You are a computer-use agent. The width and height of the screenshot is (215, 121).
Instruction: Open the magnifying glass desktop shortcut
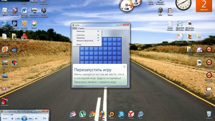pyautogui.click(x=5, y=11)
